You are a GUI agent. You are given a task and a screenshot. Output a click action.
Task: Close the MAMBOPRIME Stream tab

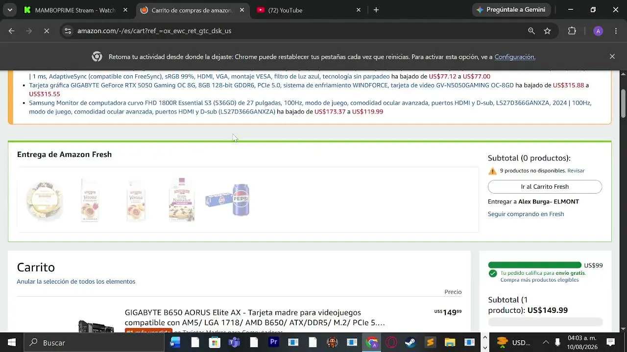(125, 10)
